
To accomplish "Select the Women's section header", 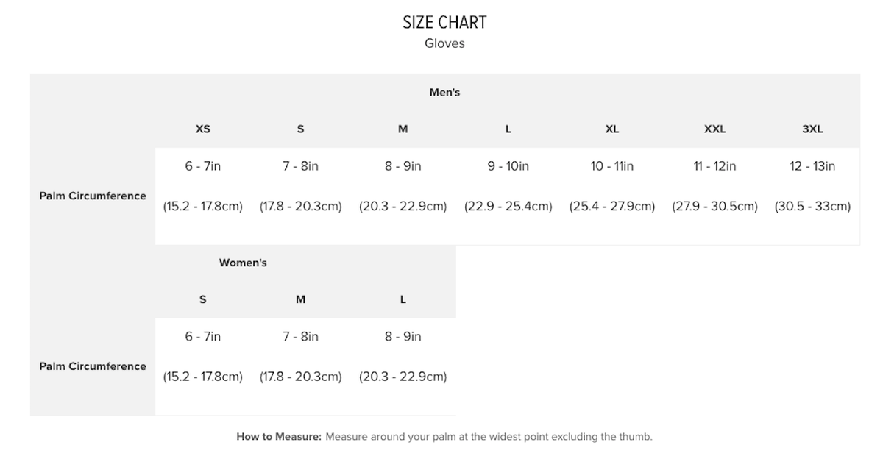I will point(243,263).
